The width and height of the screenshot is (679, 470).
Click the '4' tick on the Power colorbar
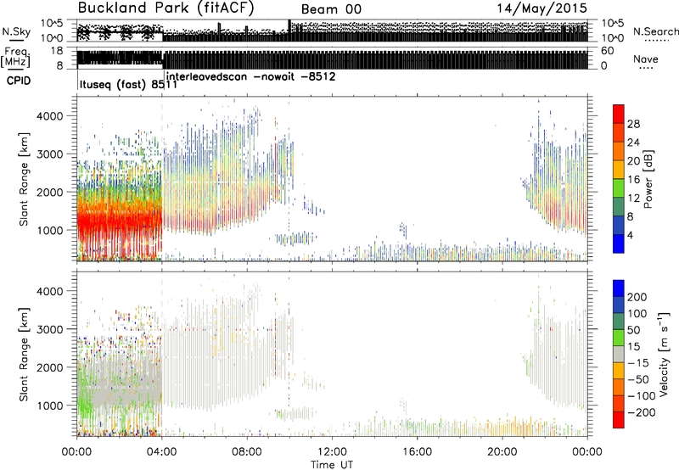(x=630, y=235)
